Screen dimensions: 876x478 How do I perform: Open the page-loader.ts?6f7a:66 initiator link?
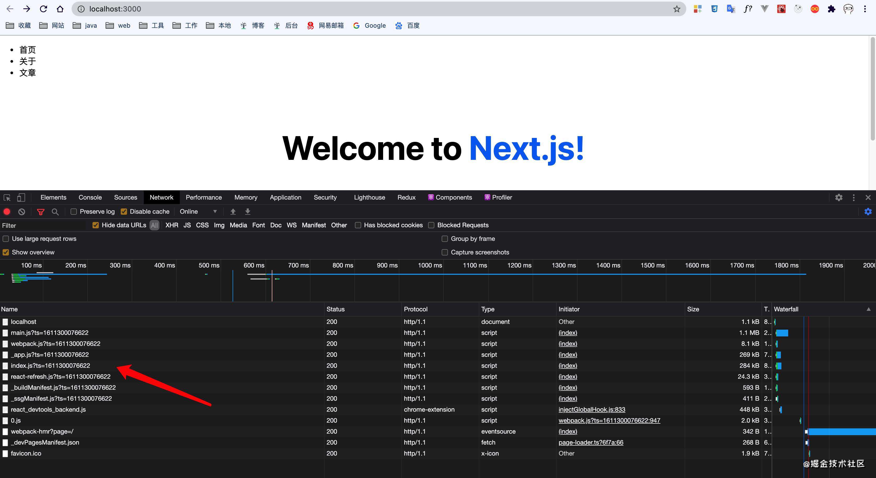pos(591,442)
